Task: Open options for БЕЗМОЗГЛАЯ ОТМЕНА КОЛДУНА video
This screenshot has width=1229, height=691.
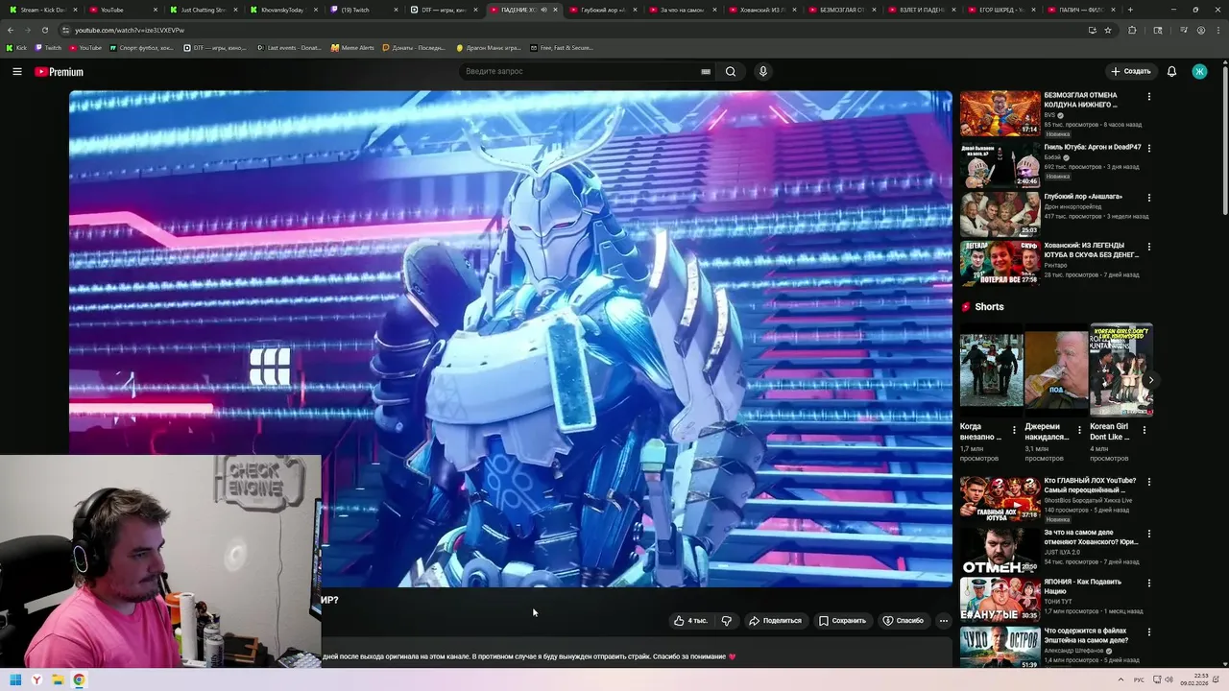Action: (1148, 96)
